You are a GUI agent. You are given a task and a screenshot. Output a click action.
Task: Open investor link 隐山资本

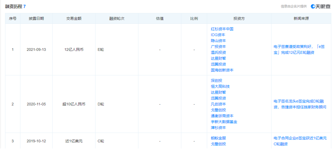pyautogui.click(x=218, y=40)
